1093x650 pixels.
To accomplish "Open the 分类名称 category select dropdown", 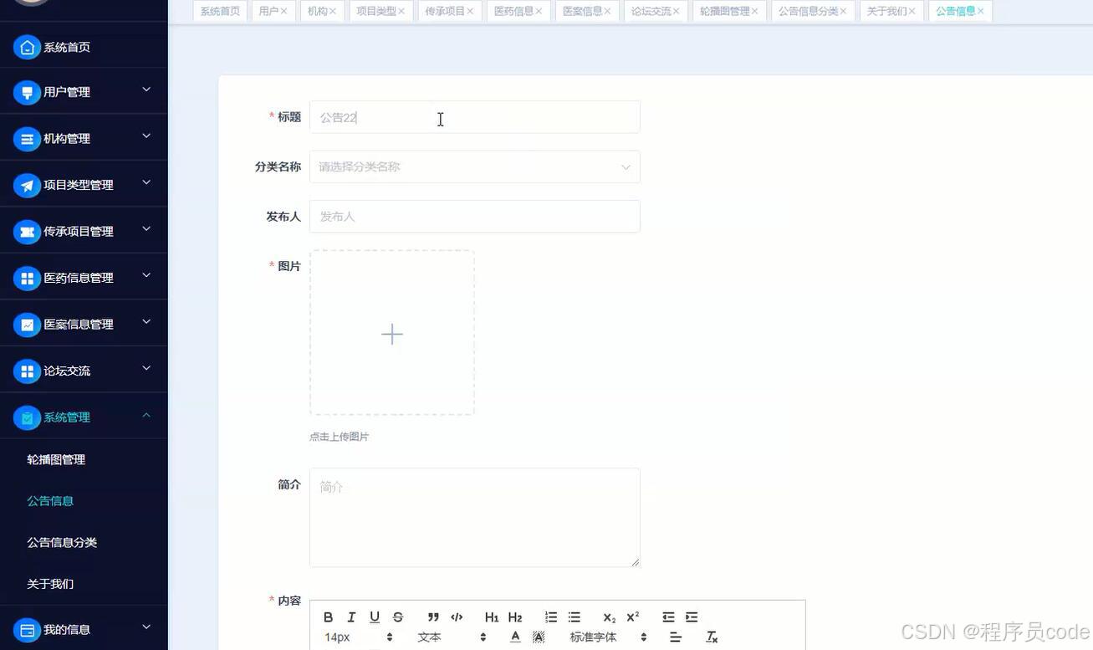I will point(475,166).
